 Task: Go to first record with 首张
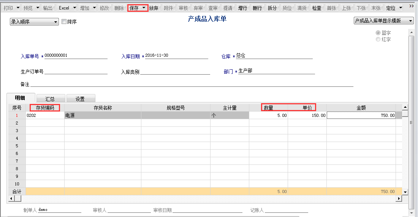332,8
